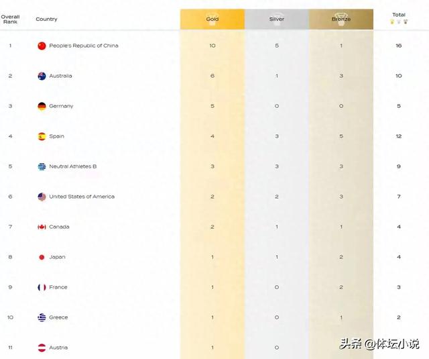The image size is (429, 359).
Task: Click the Canada flag icon
Action: (42, 227)
